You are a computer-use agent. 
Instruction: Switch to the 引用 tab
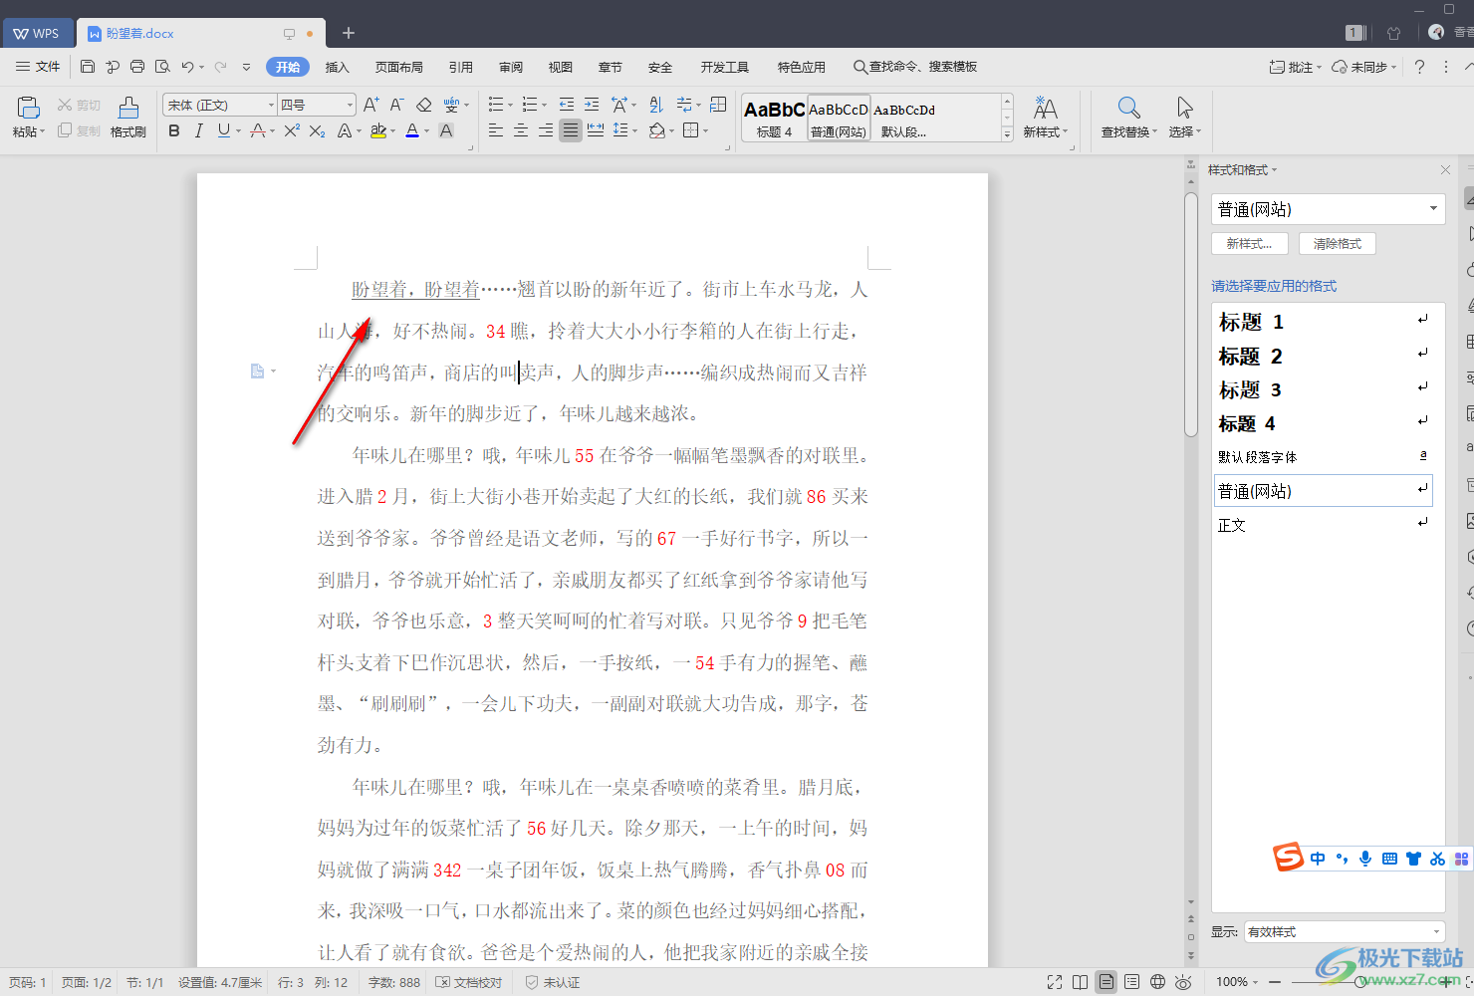tap(461, 67)
